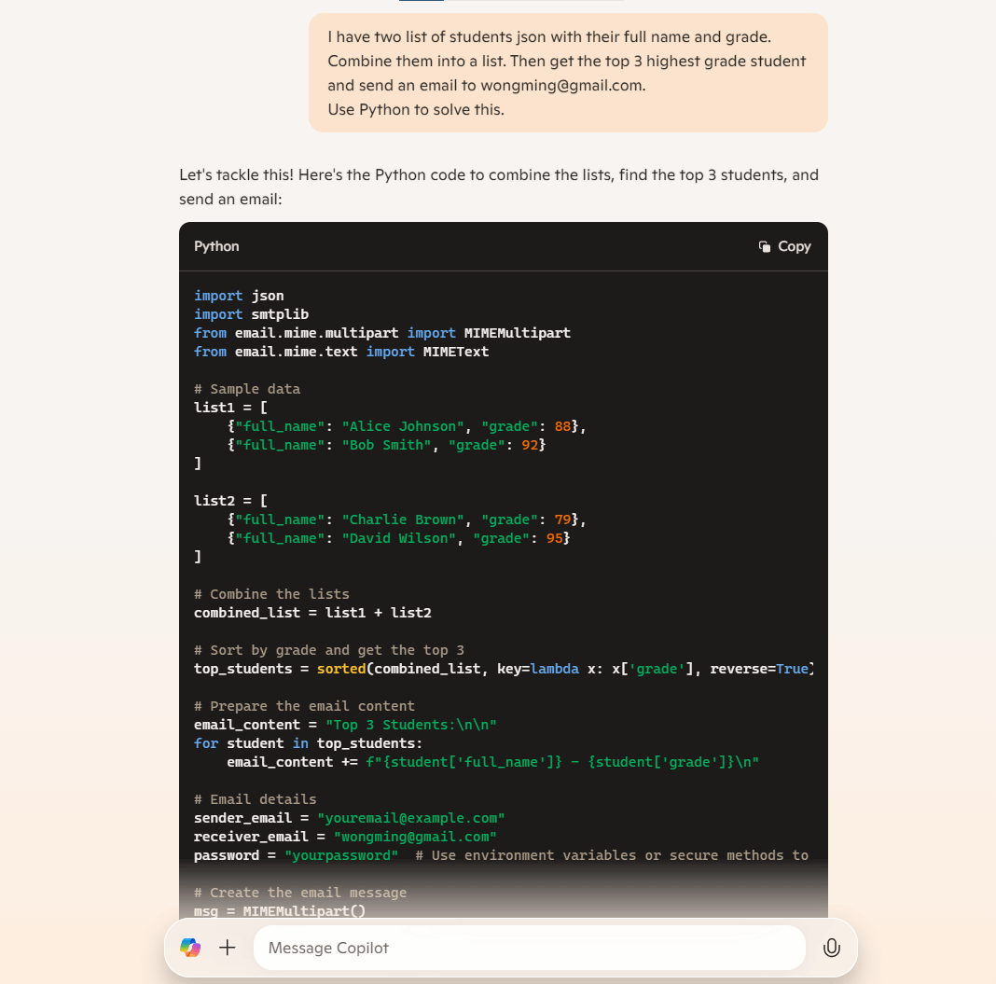Open the plus attachment menu
Image resolution: width=996 pixels, height=984 pixels.
(x=228, y=948)
